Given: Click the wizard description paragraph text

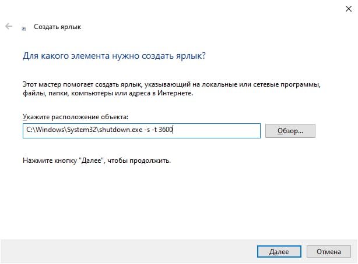Looking at the screenshot, I should (171, 89).
